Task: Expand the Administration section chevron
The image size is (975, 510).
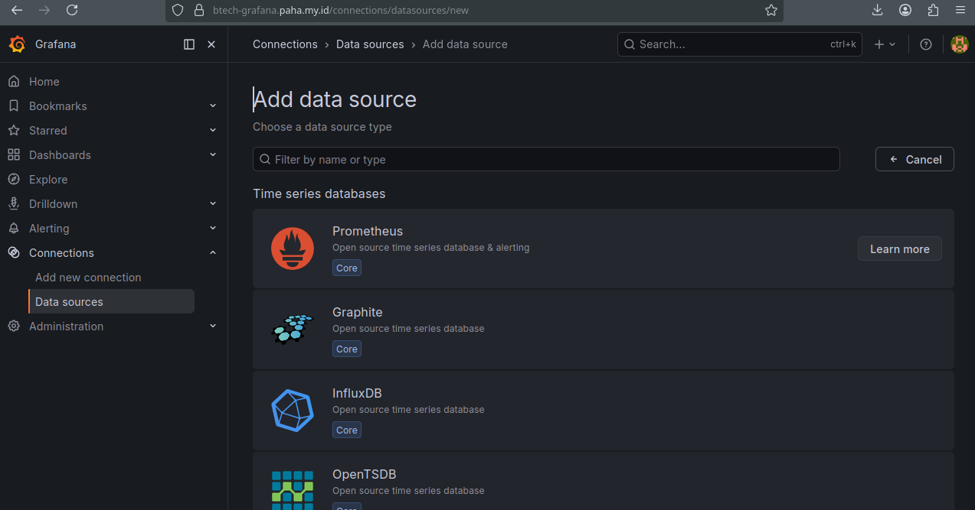Action: [x=213, y=326]
